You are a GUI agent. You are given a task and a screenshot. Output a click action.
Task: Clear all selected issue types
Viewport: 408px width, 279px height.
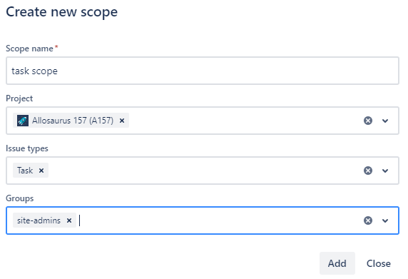[x=367, y=171]
